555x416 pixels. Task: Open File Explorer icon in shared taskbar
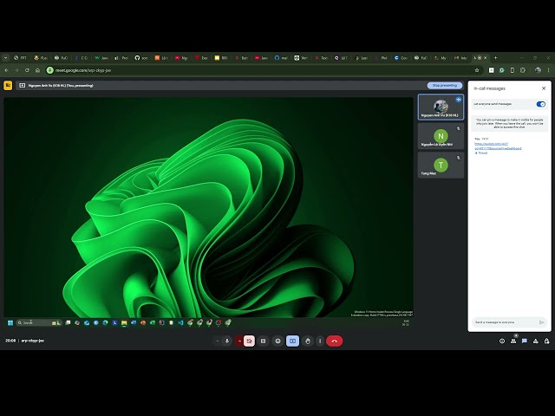[124, 322]
